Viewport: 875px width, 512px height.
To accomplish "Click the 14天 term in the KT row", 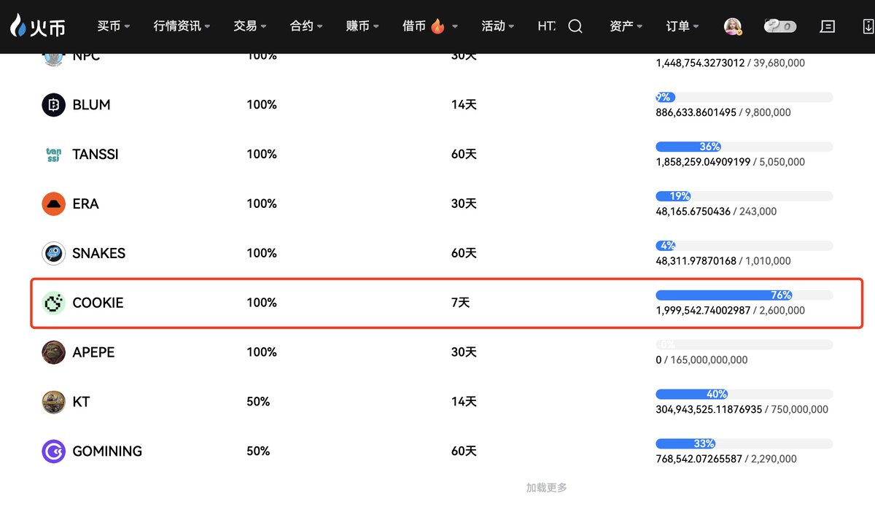I will pyautogui.click(x=464, y=402).
